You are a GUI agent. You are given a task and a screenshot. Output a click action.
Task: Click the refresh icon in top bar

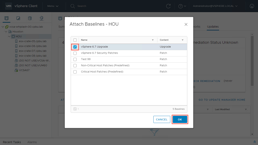[168, 6]
